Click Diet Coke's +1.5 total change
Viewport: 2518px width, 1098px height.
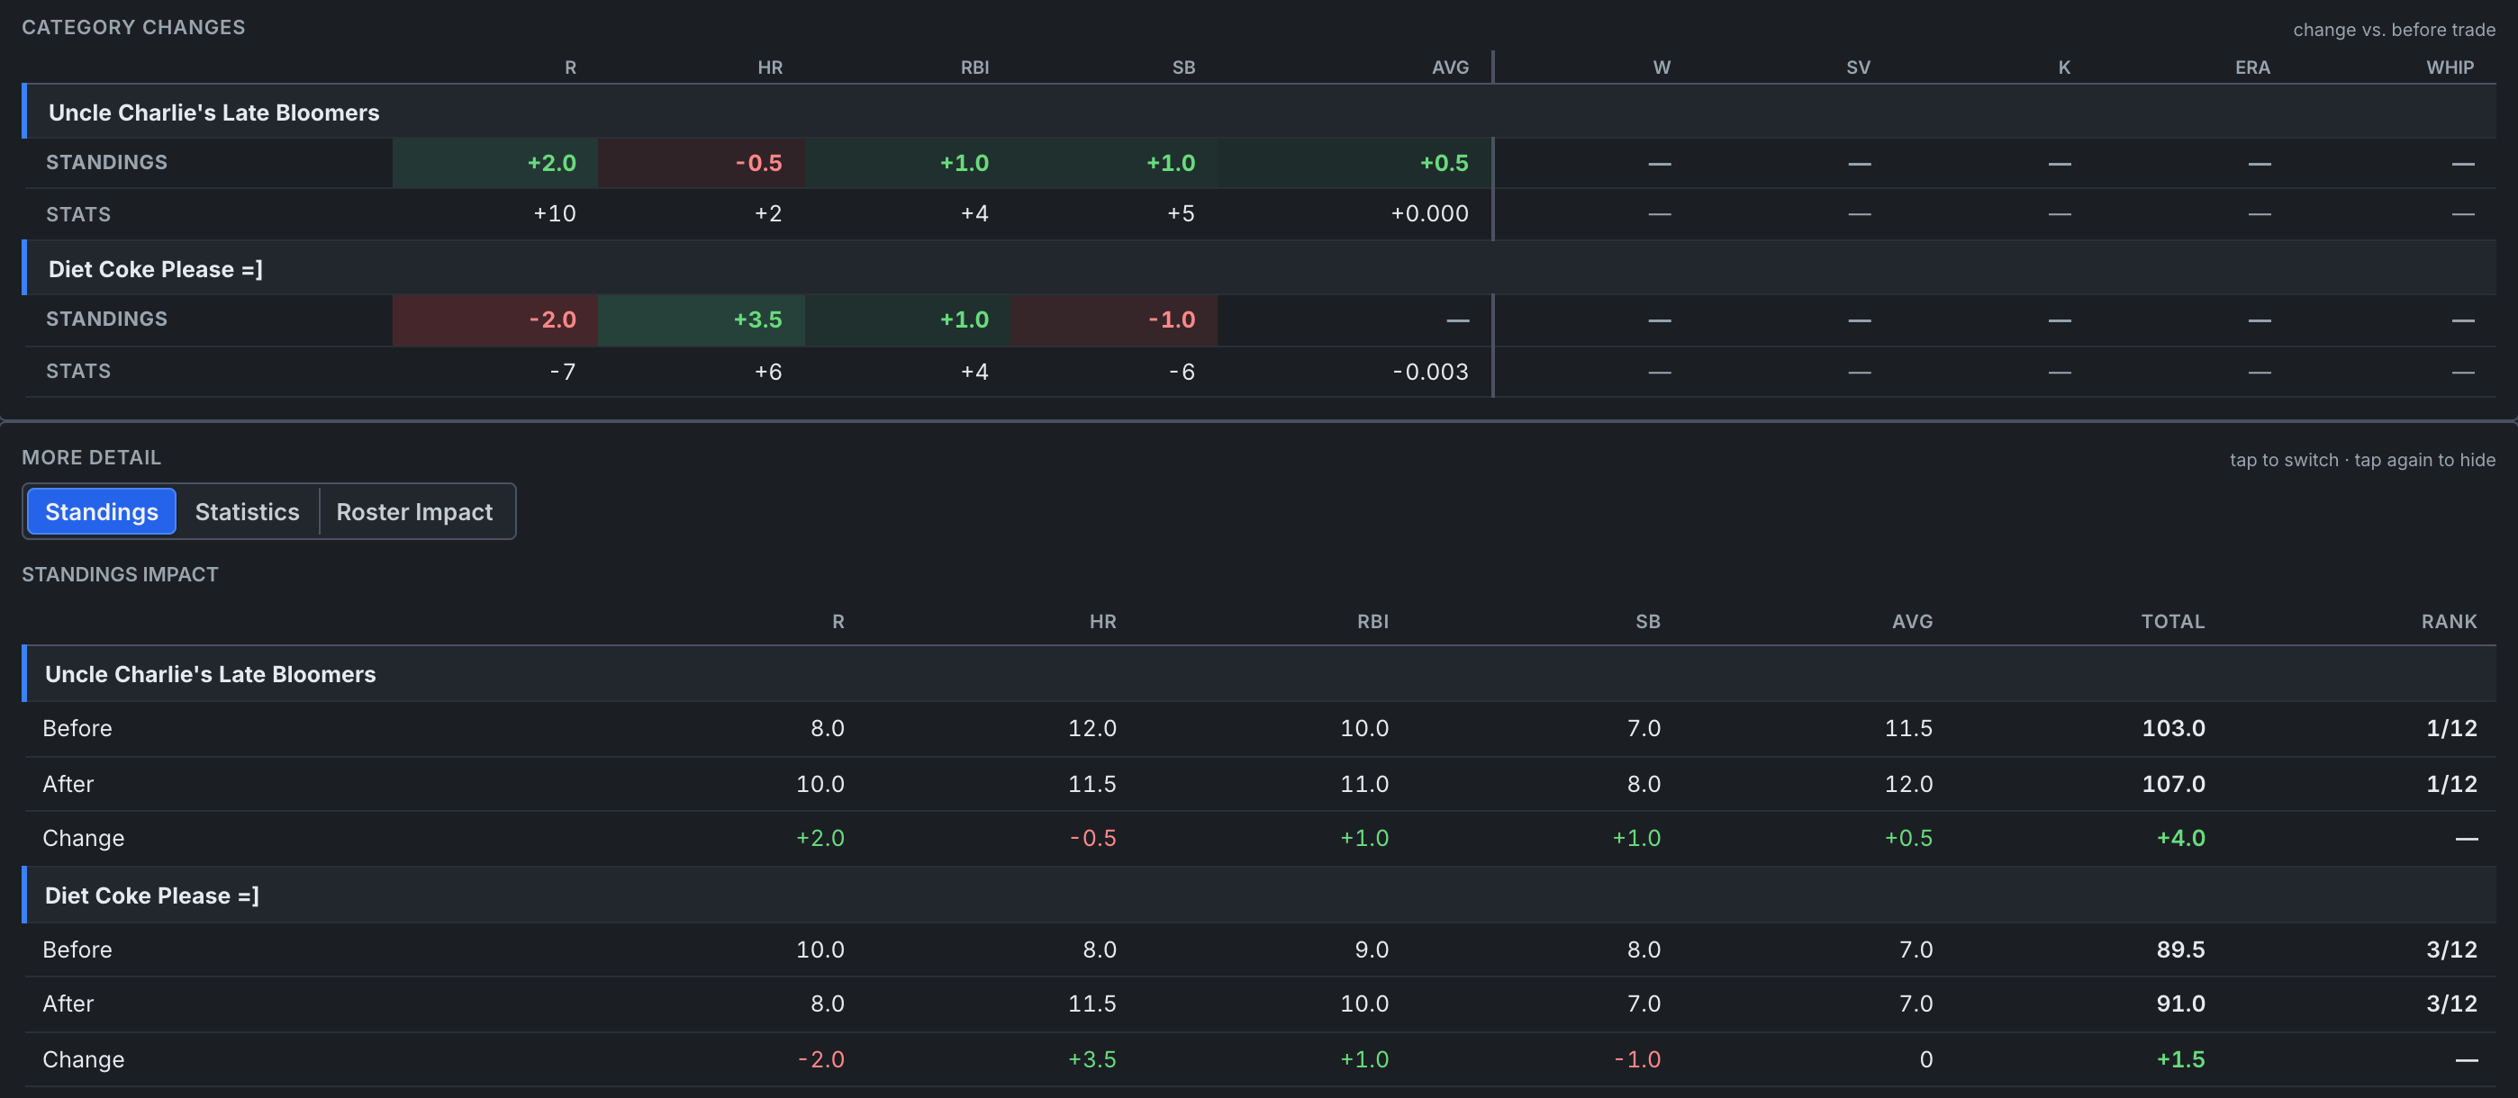(2181, 1059)
